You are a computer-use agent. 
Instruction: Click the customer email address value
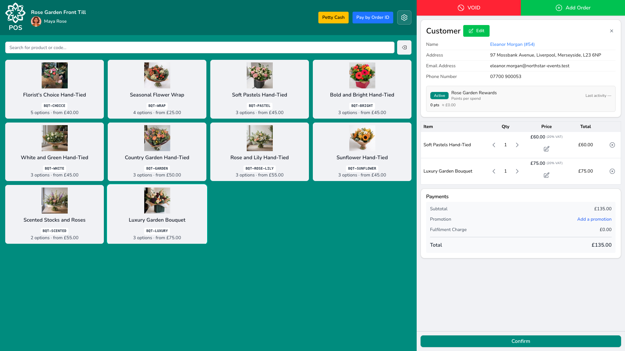point(530,66)
